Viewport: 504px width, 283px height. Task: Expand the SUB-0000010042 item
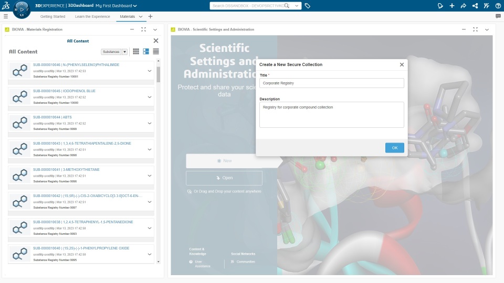point(150,202)
